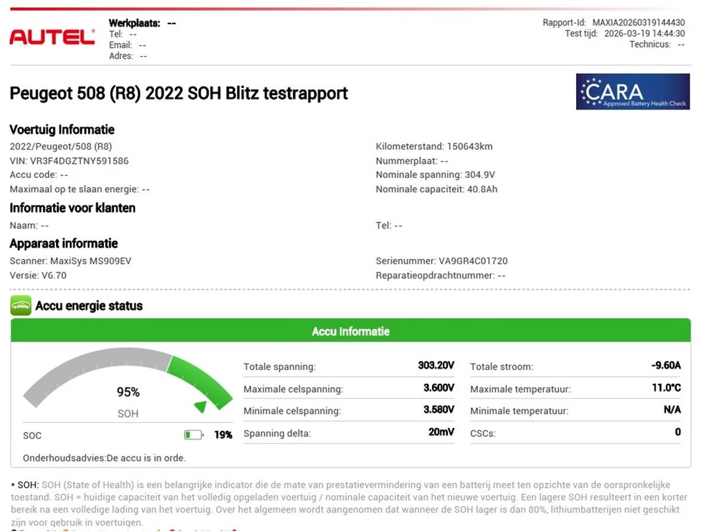Click the Accu energie status heading

coord(89,305)
